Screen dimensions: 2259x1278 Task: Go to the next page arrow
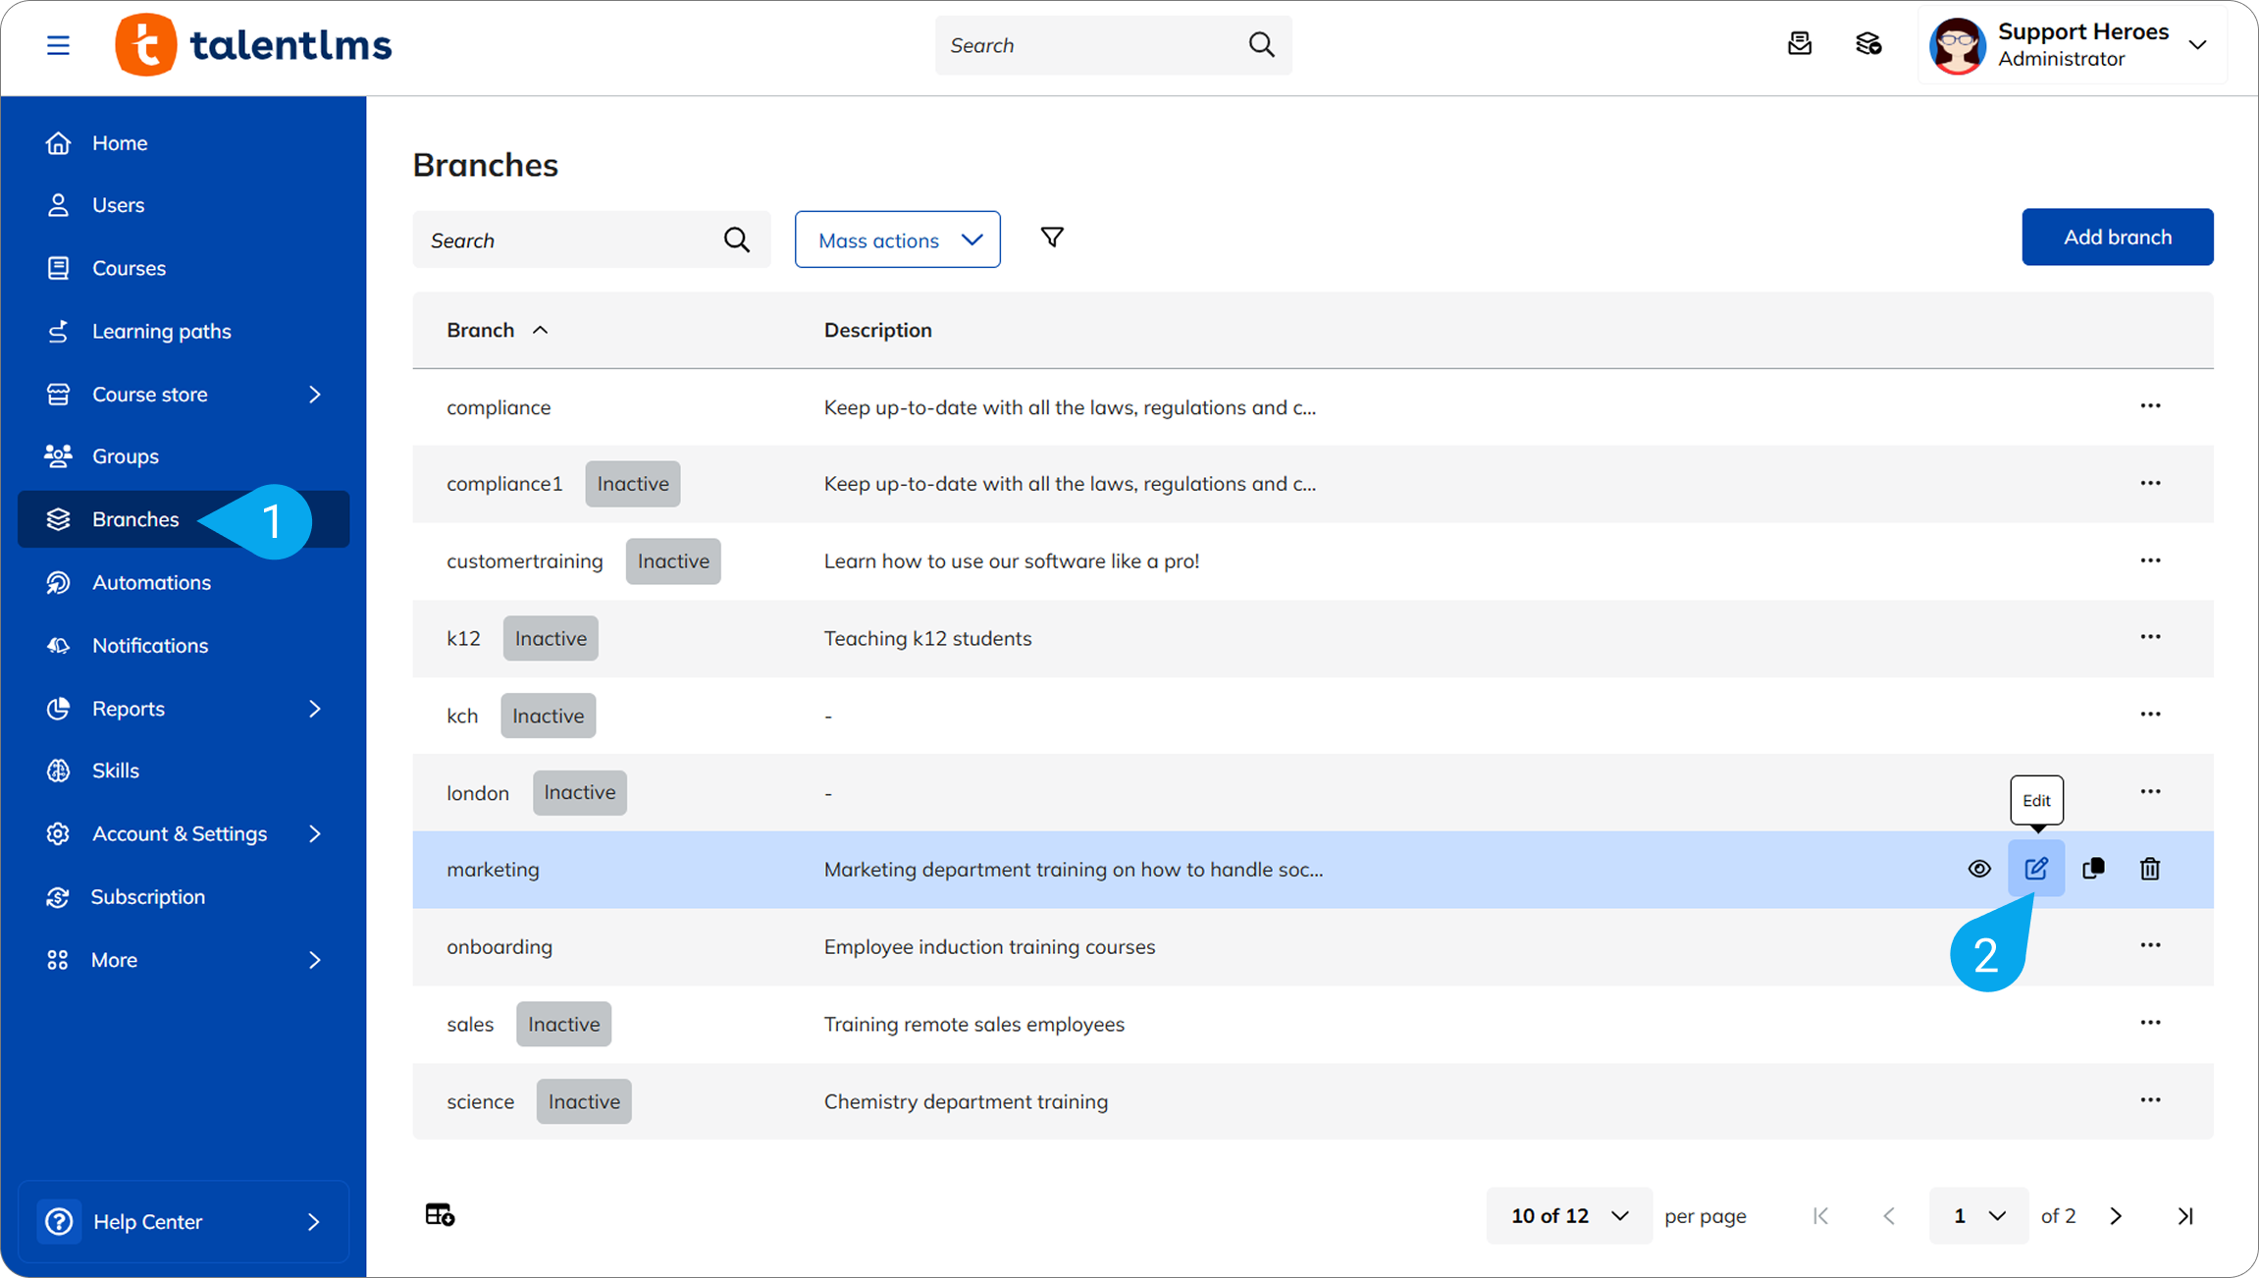[x=2116, y=1216]
